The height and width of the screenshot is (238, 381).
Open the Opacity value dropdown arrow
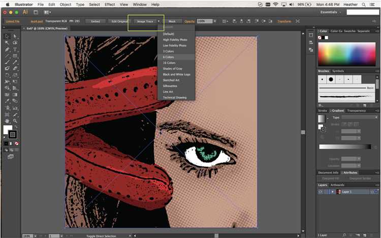tap(214, 21)
